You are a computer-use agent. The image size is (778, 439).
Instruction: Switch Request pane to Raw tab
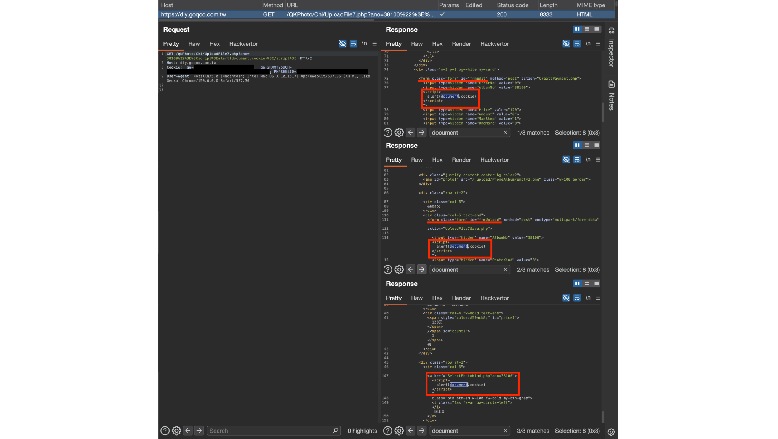tap(194, 44)
